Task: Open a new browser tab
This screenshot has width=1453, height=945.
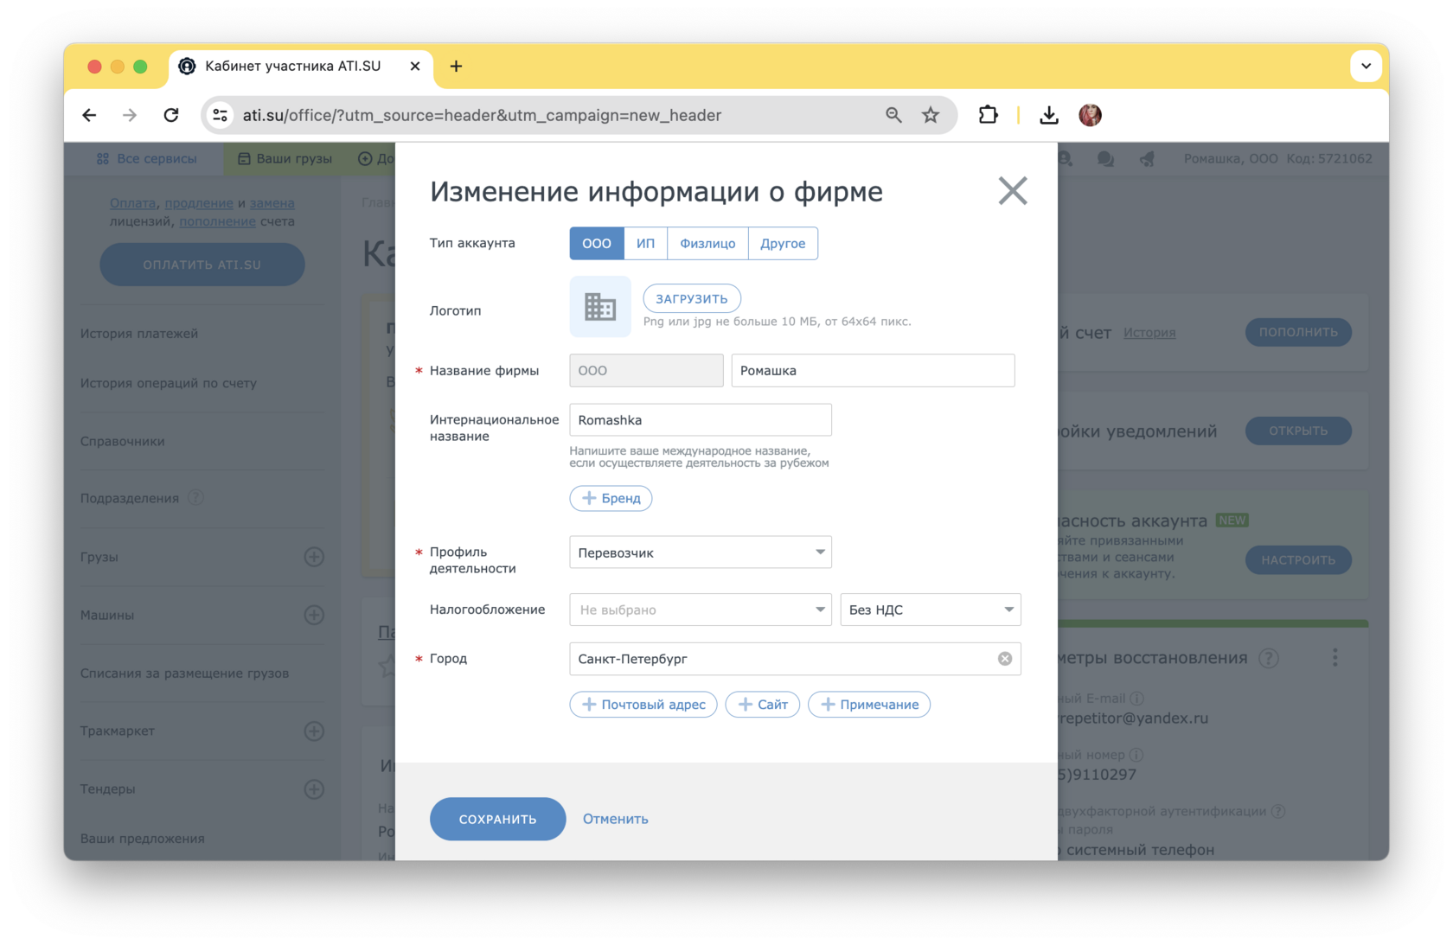Action: pos(456,67)
